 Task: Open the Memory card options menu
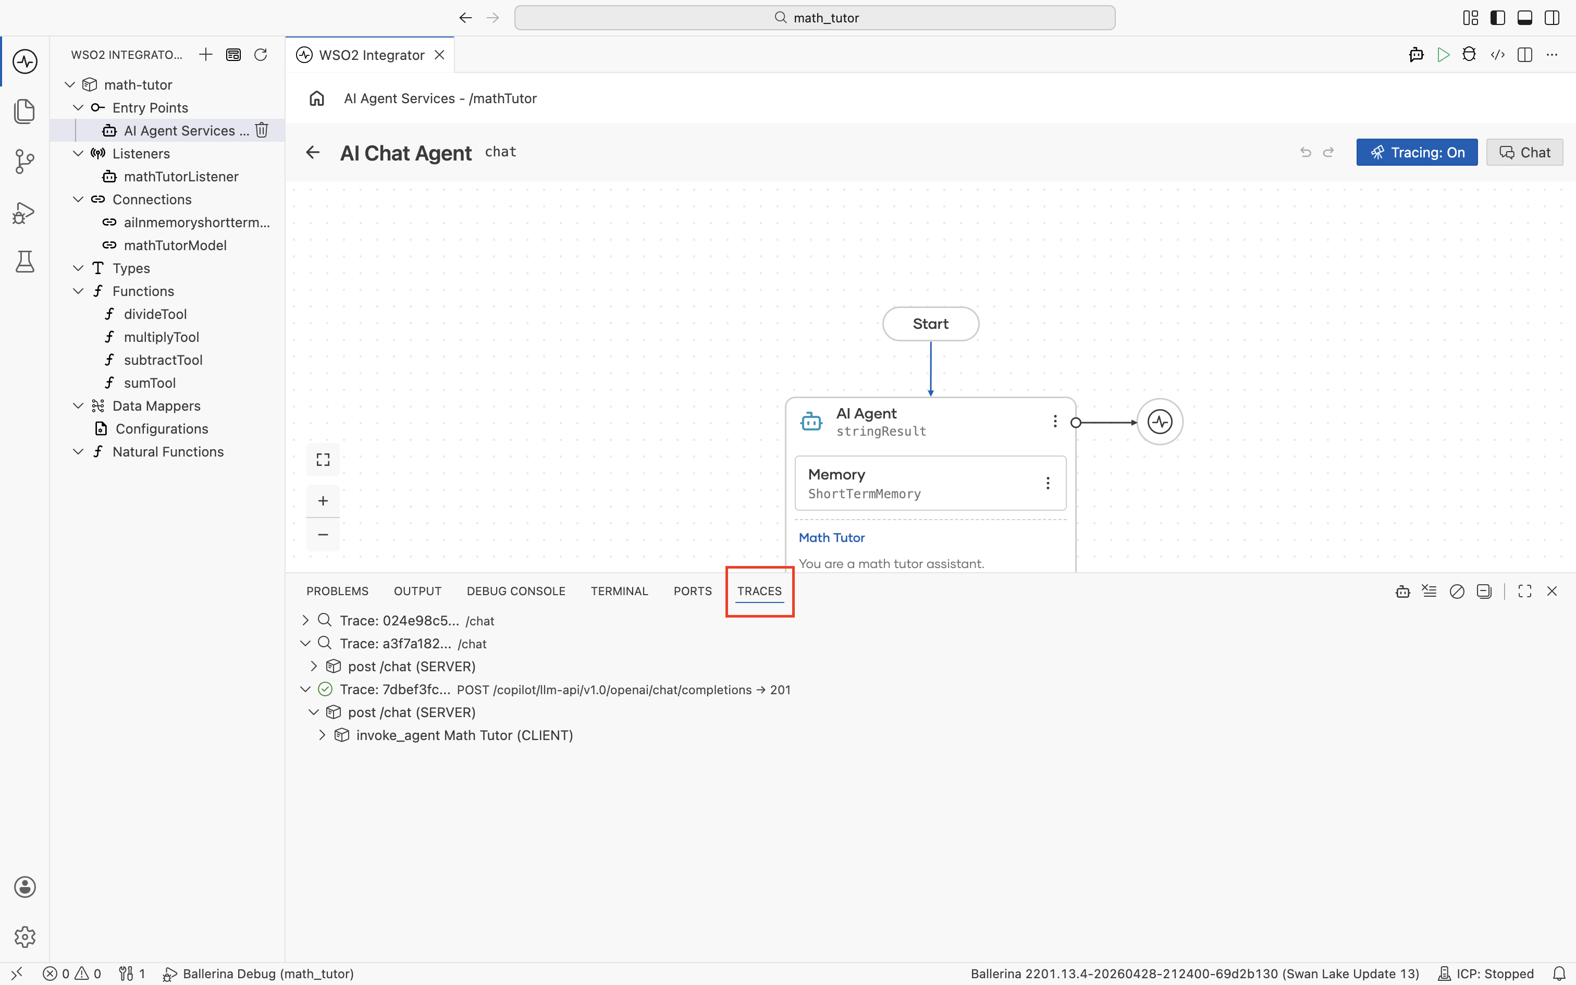coord(1048,484)
